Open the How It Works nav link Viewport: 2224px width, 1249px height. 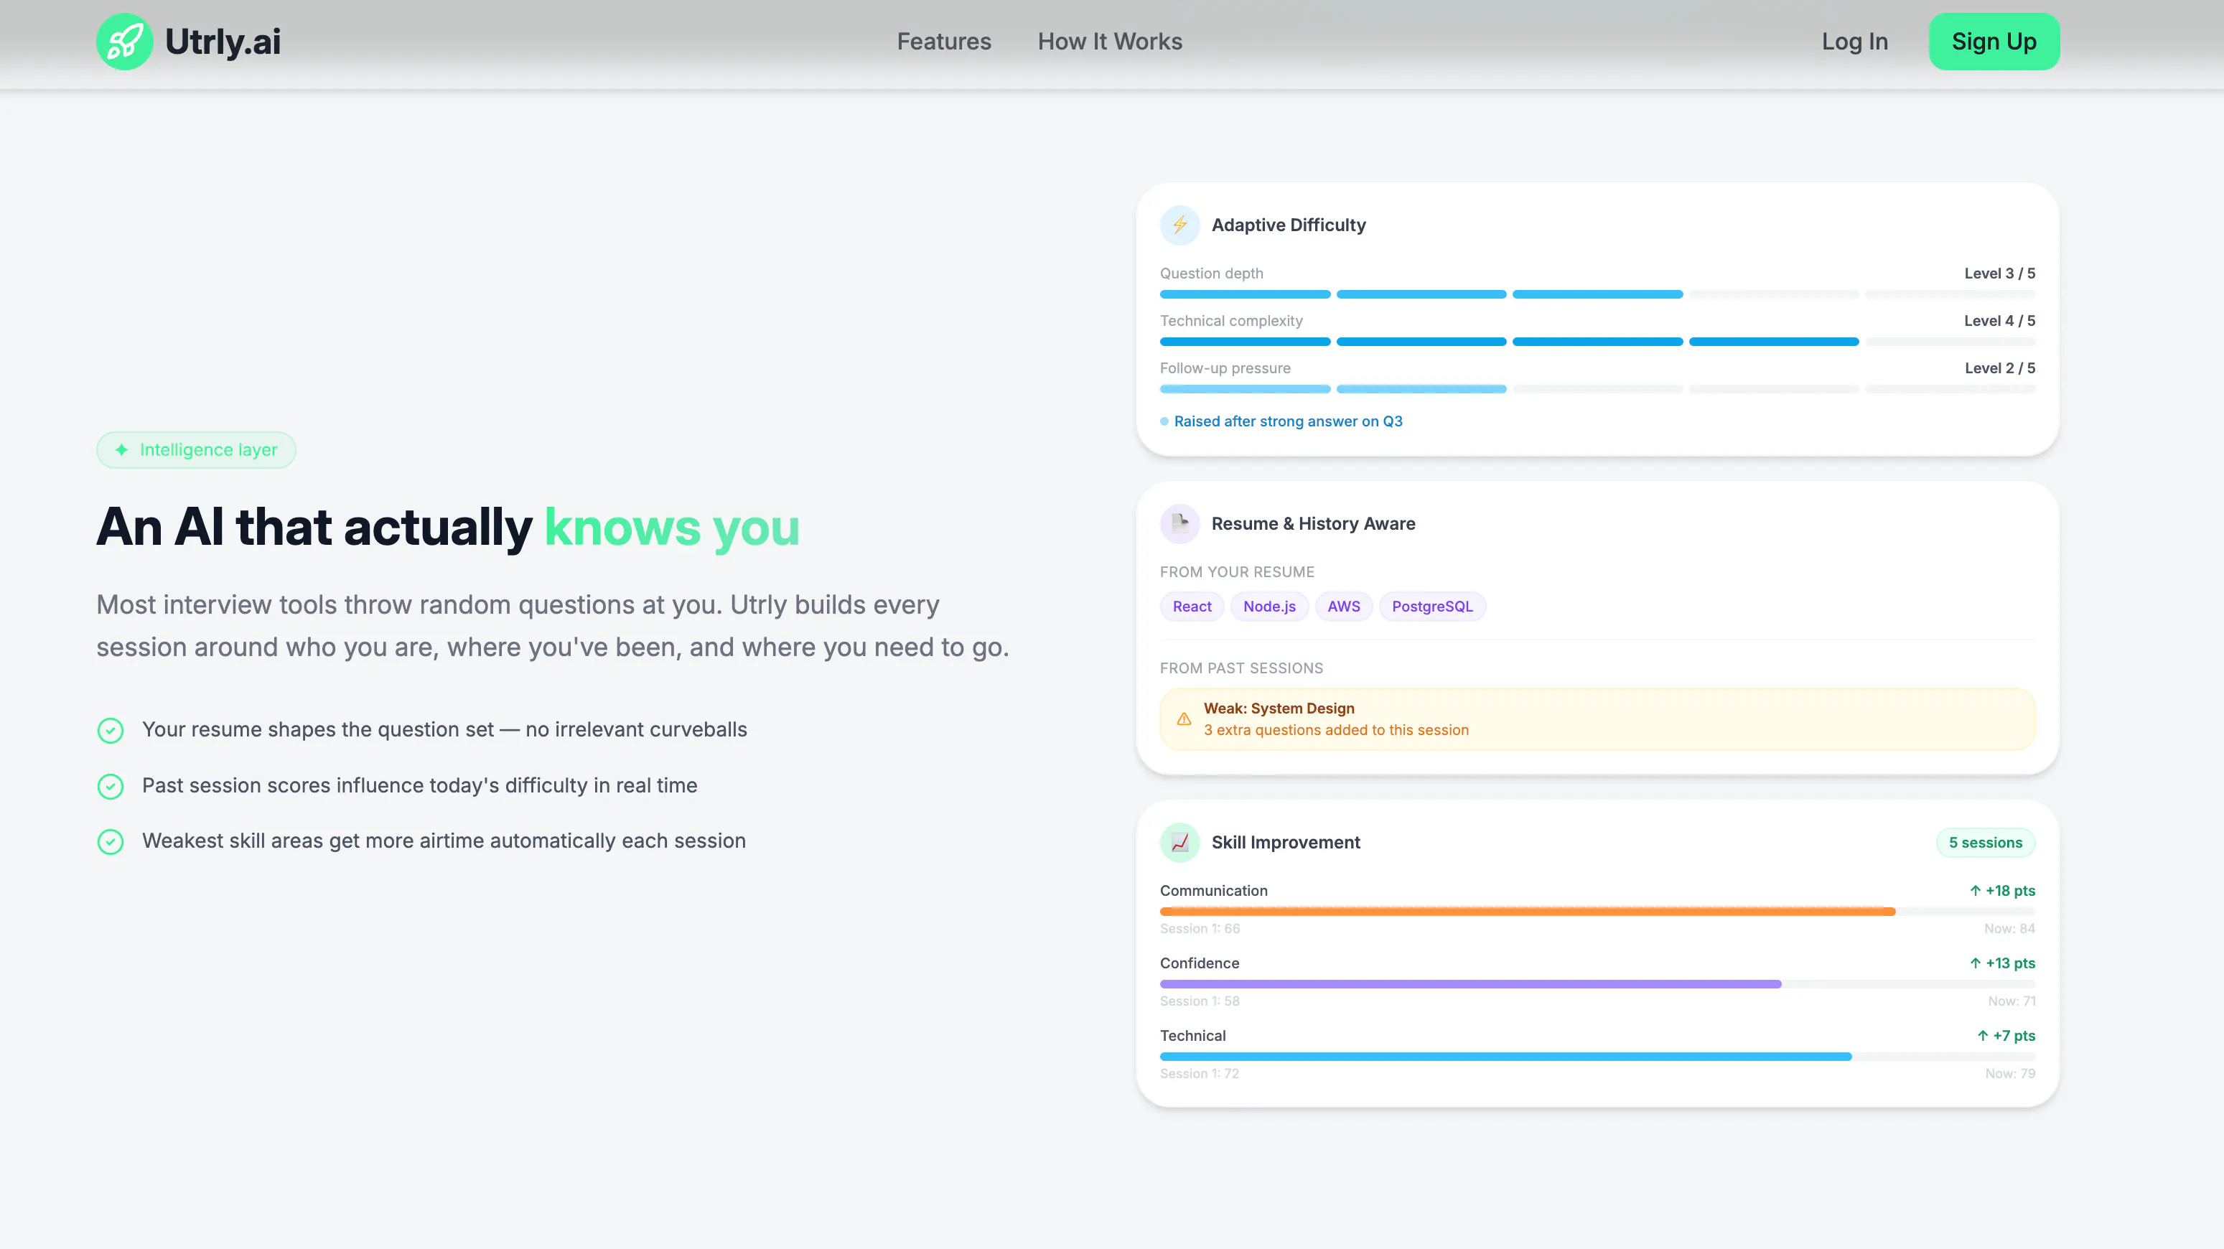tap(1109, 42)
